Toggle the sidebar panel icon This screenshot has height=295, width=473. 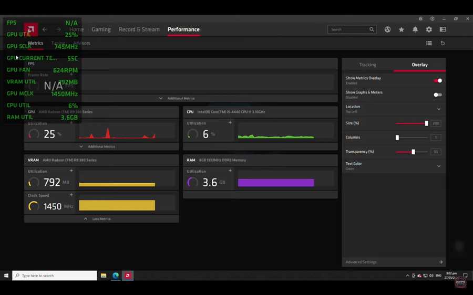(443, 29)
